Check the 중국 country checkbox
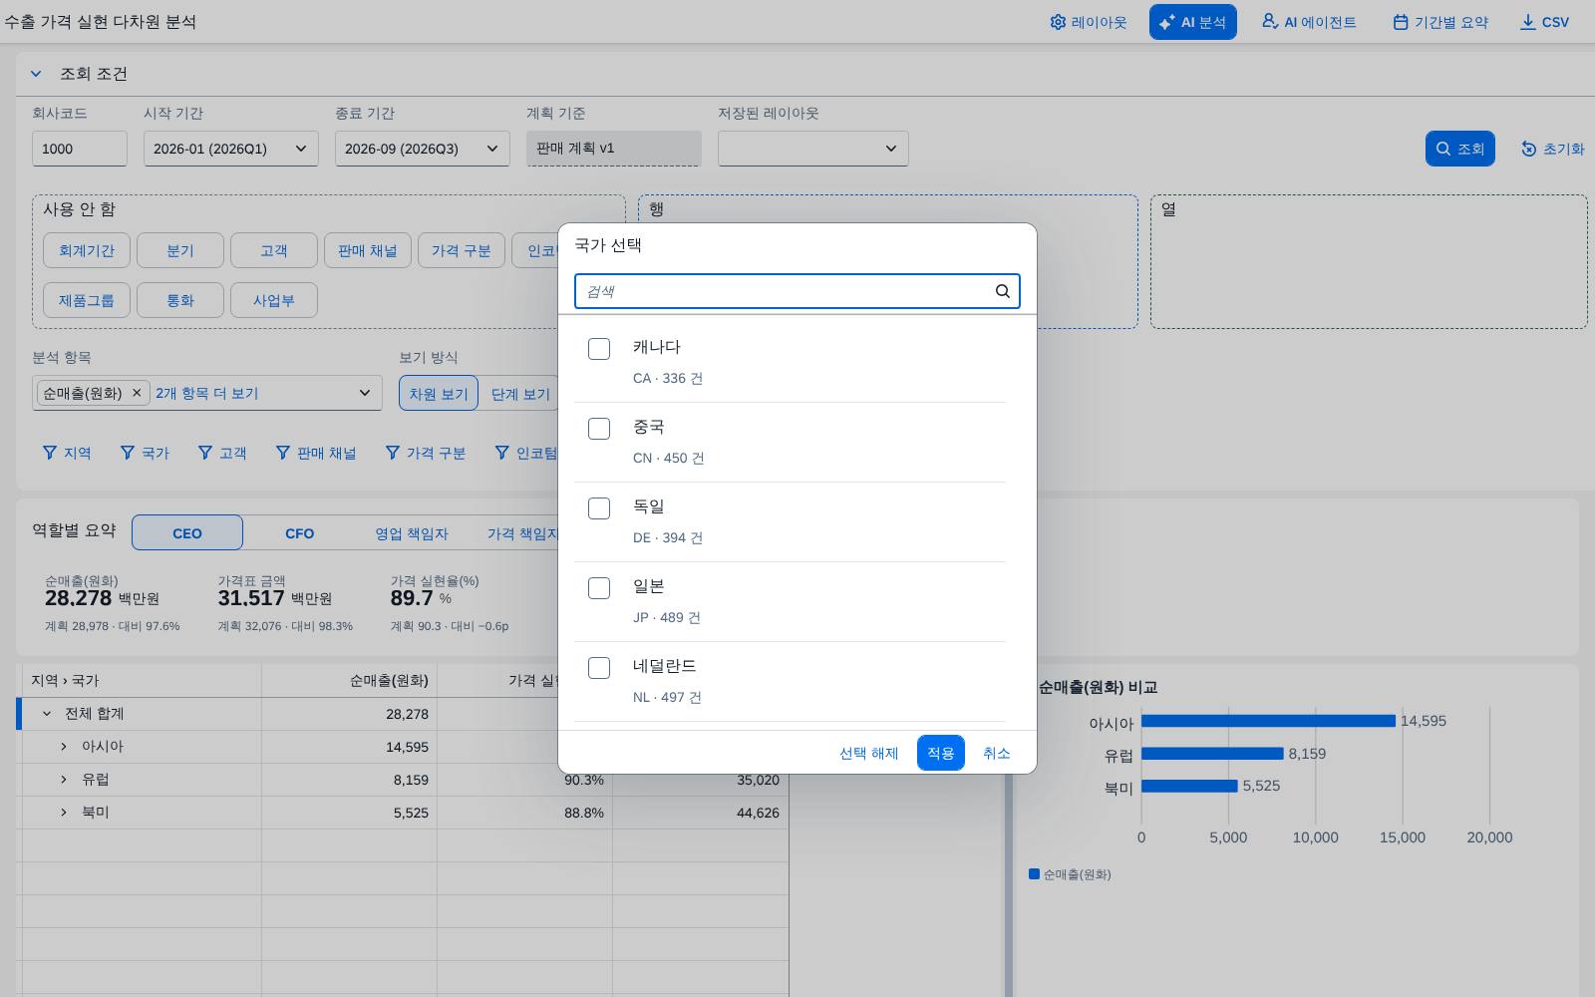The image size is (1595, 997). [x=599, y=429]
